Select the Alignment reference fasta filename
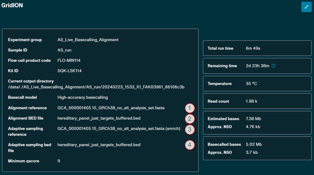 coord(111,108)
